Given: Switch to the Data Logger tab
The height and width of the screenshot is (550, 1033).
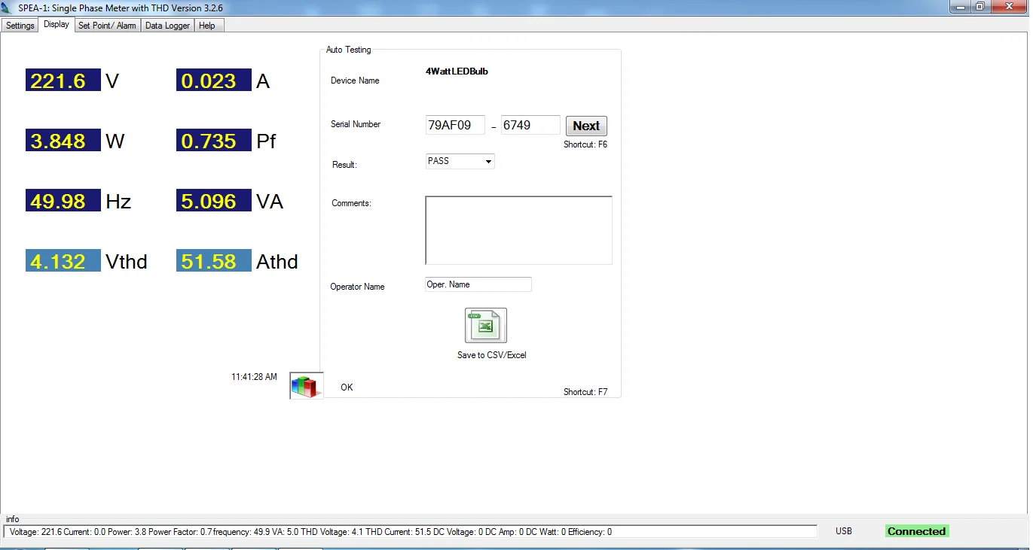Looking at the screenshot, I should point(167,25).
